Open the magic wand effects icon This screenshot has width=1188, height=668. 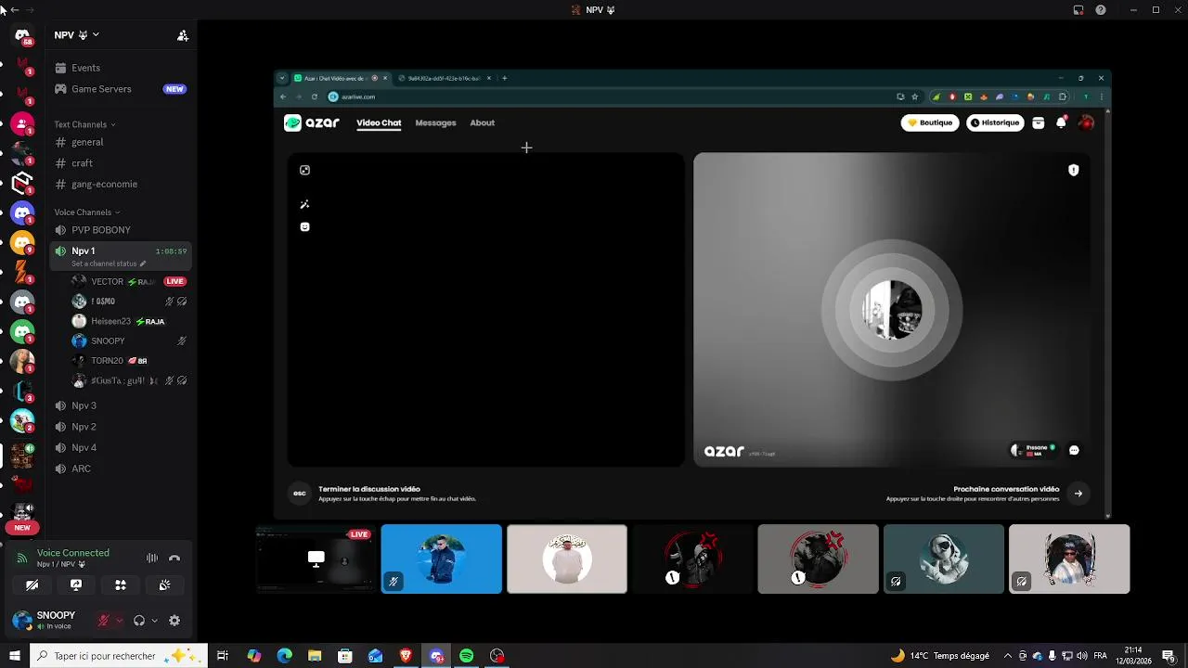tap(304, 204)
